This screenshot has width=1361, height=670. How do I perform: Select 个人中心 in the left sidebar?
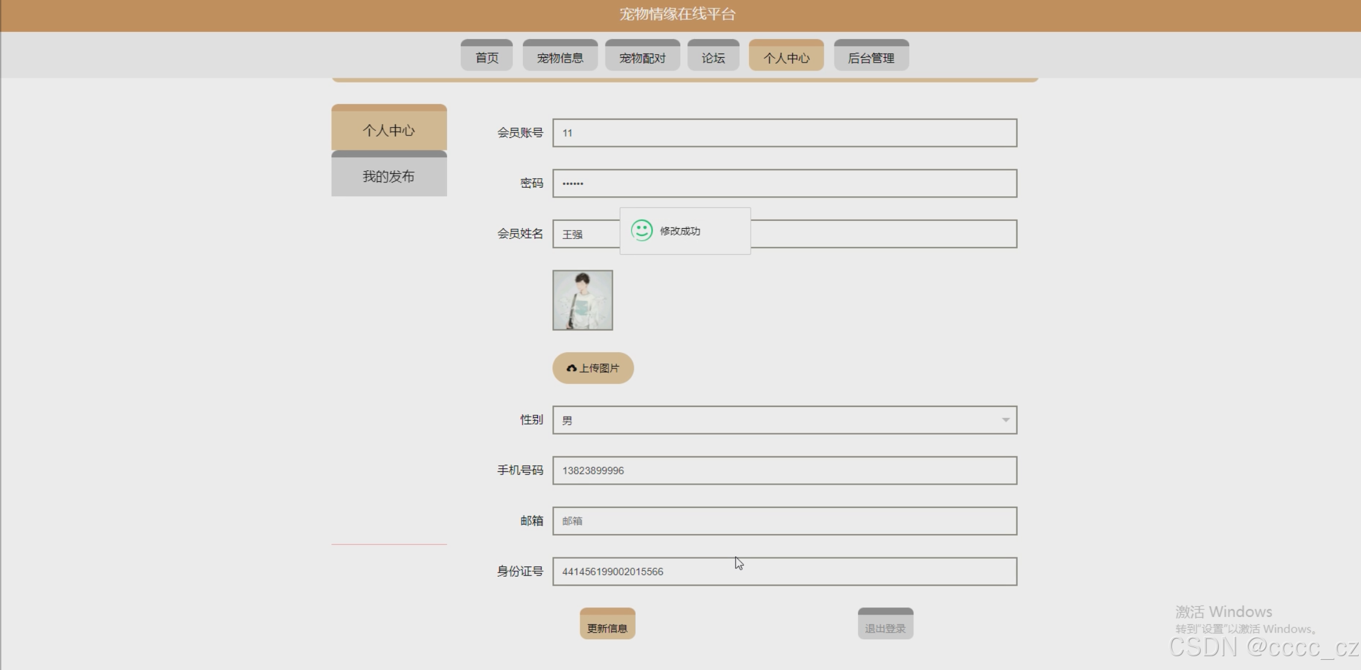(x=389, y=129)
